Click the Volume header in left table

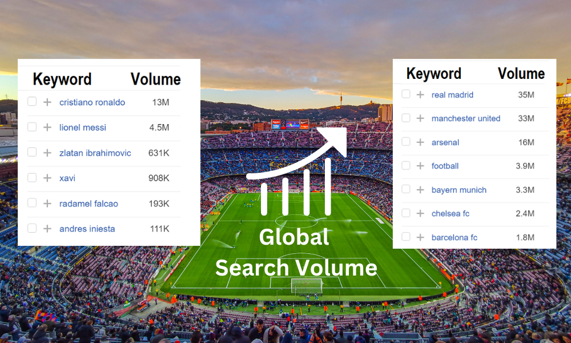point(155,79)
